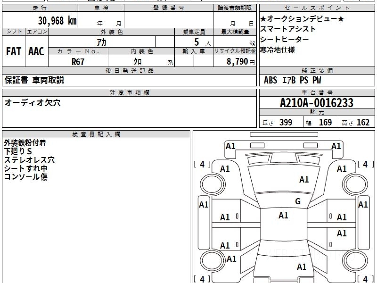Viewport: 377px width, 283px height.
Task: Click the 譲渡書類期限 header cell
Action: (x=235, y=8)
